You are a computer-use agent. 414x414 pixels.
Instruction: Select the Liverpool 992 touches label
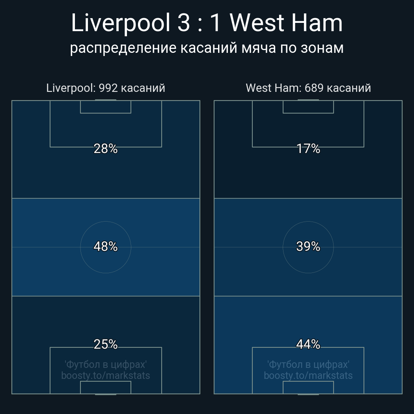106,88
